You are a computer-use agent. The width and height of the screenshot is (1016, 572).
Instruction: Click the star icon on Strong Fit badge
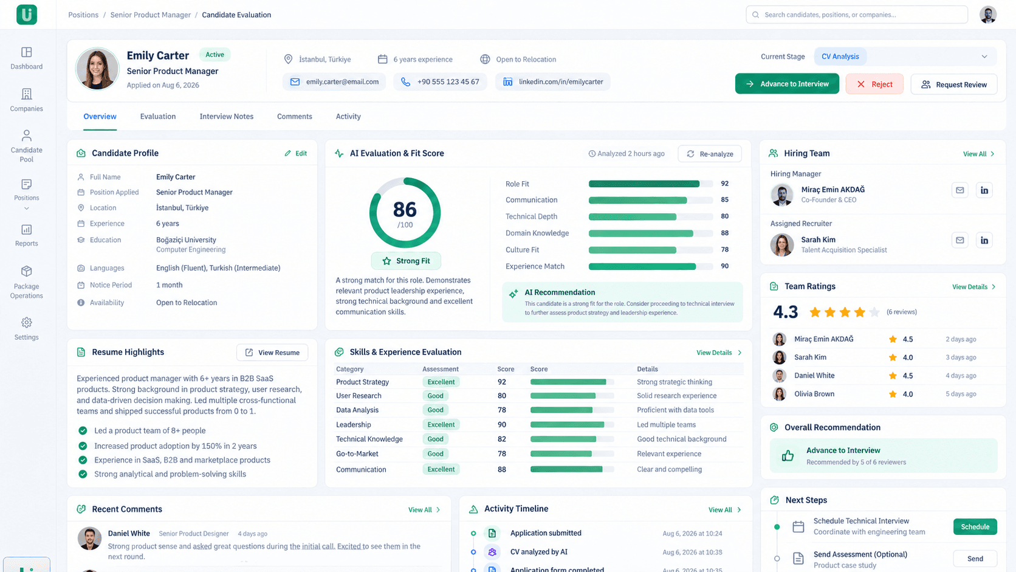click(x=386, y=261)
